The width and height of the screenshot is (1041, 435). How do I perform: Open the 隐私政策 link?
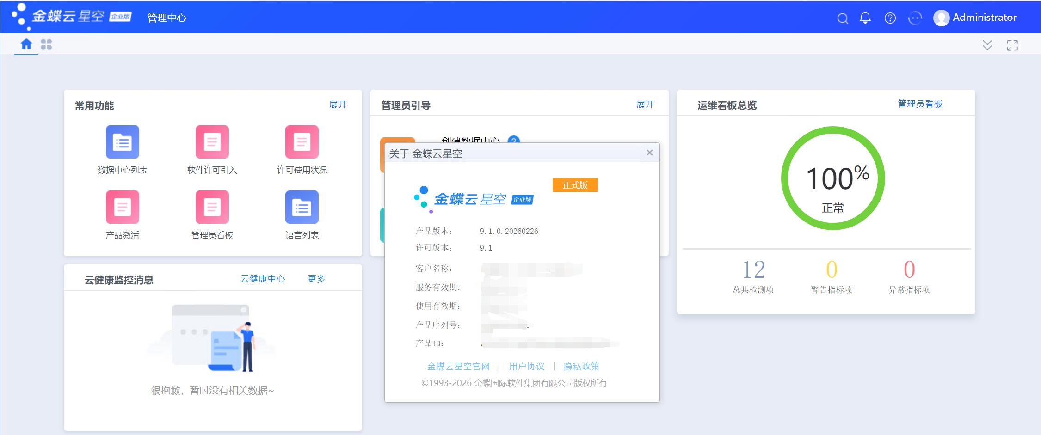coord(581,367)
